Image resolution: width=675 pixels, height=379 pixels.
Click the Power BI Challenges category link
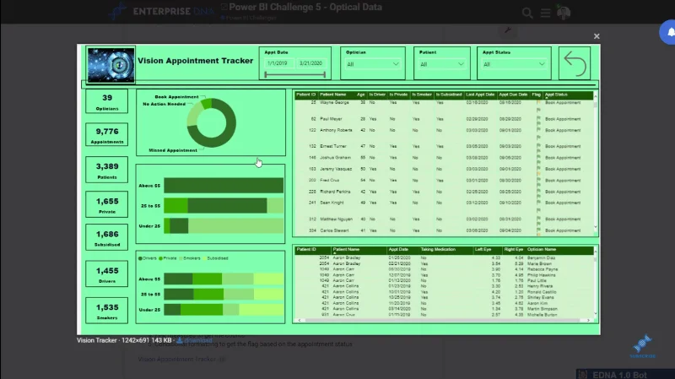click(251, 18)
